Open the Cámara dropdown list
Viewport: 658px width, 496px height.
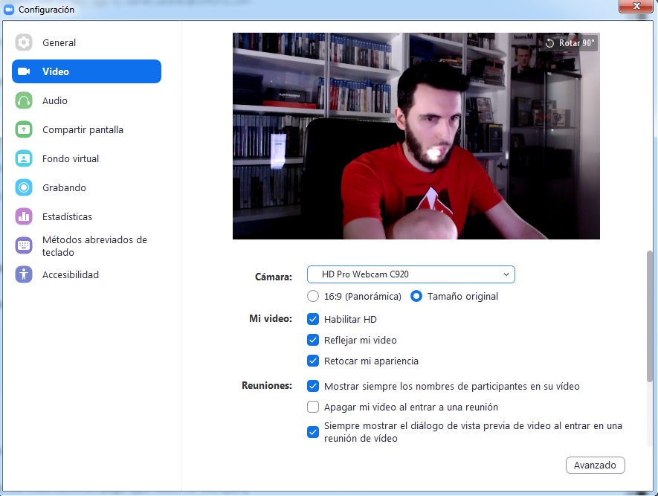point(410,274)
